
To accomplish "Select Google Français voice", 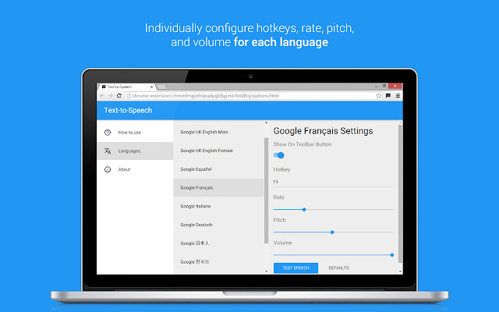I will [x=218, y=187].
